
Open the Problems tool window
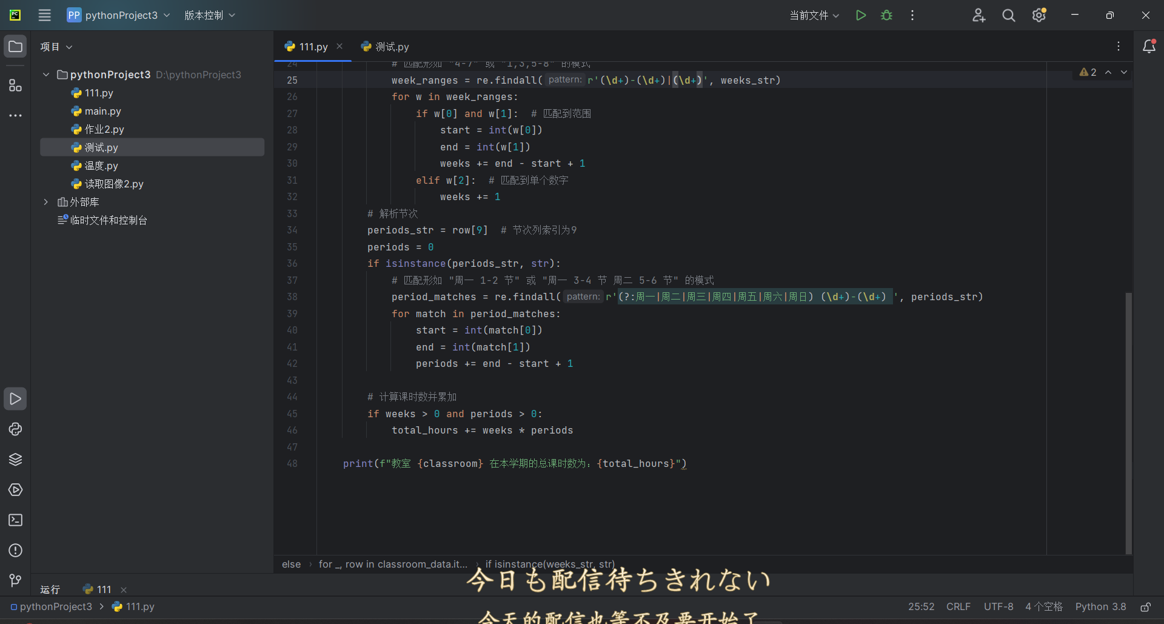[15, 551]
